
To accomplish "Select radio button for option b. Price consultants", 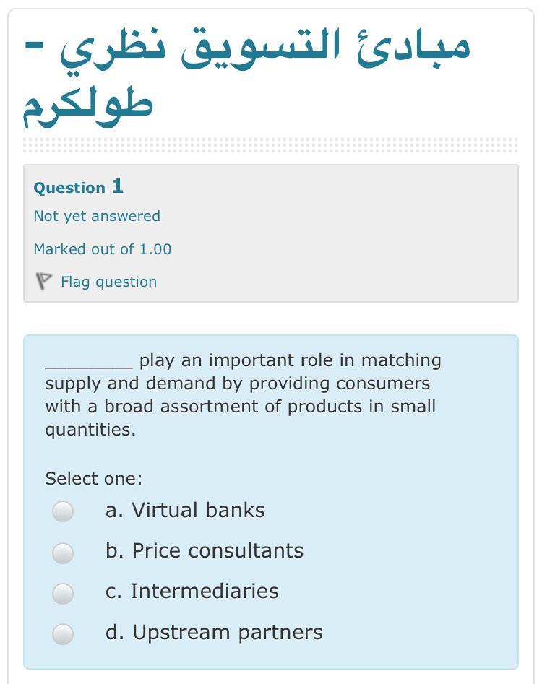I will (64, 553).
